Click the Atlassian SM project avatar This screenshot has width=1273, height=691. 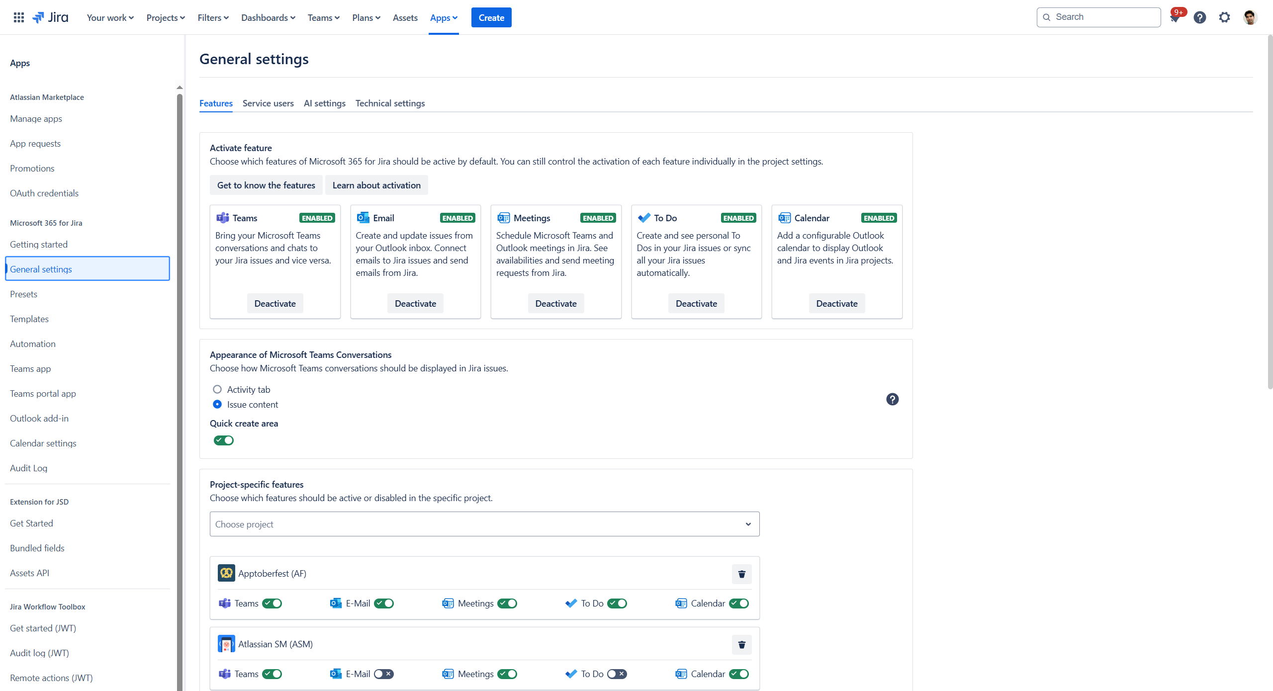(226, 644)
